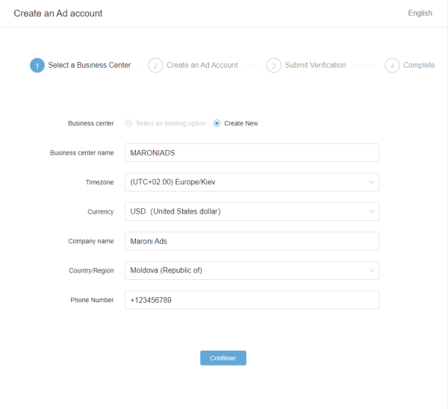Image resolution: width=448 pixels, height=409 pixels.
Task: Click the 'Complete' step label
Action: point(418,66)
